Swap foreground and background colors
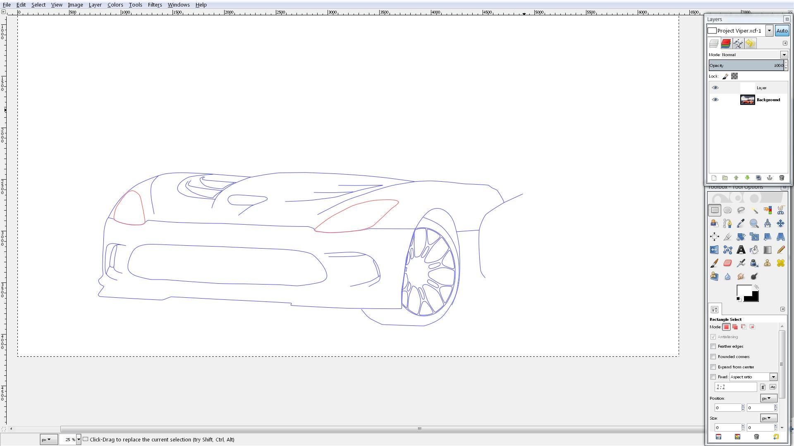This screenshot has height=446, width=794. point(756,287)
